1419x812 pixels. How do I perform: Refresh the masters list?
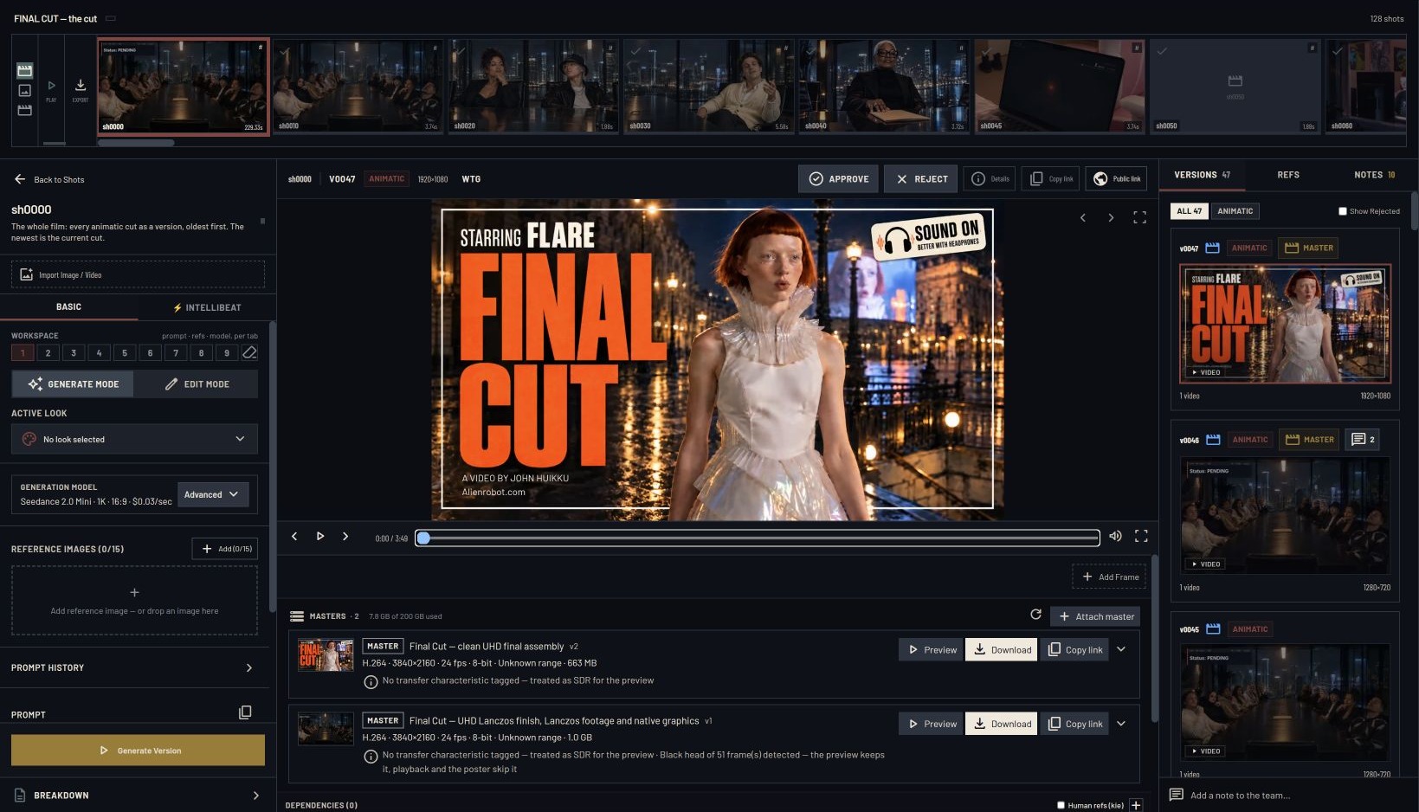(1035, 615)
